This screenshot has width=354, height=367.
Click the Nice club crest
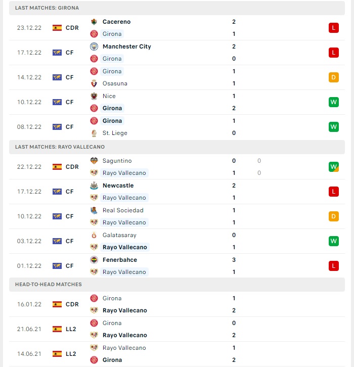pyautogui.click(x=94, y=96)
